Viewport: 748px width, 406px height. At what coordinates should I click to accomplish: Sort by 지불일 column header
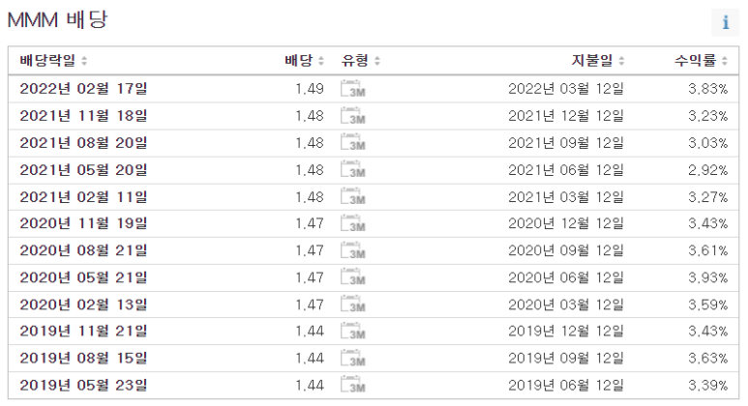pos(598,61)
